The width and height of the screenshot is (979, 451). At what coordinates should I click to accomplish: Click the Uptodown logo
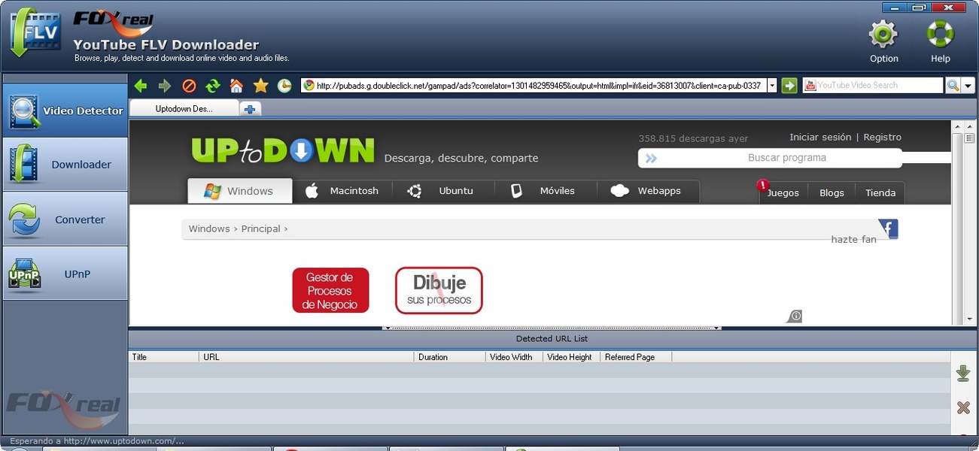(x=282, y=150)
